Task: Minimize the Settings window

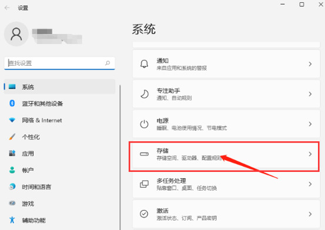Action: (x=283, y=4)
